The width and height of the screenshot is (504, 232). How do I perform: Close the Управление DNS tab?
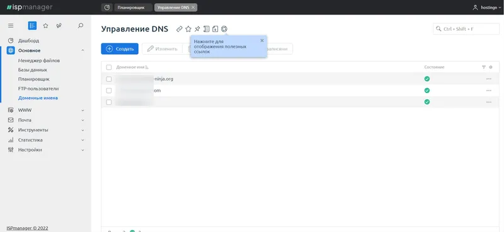coord(193,8)
